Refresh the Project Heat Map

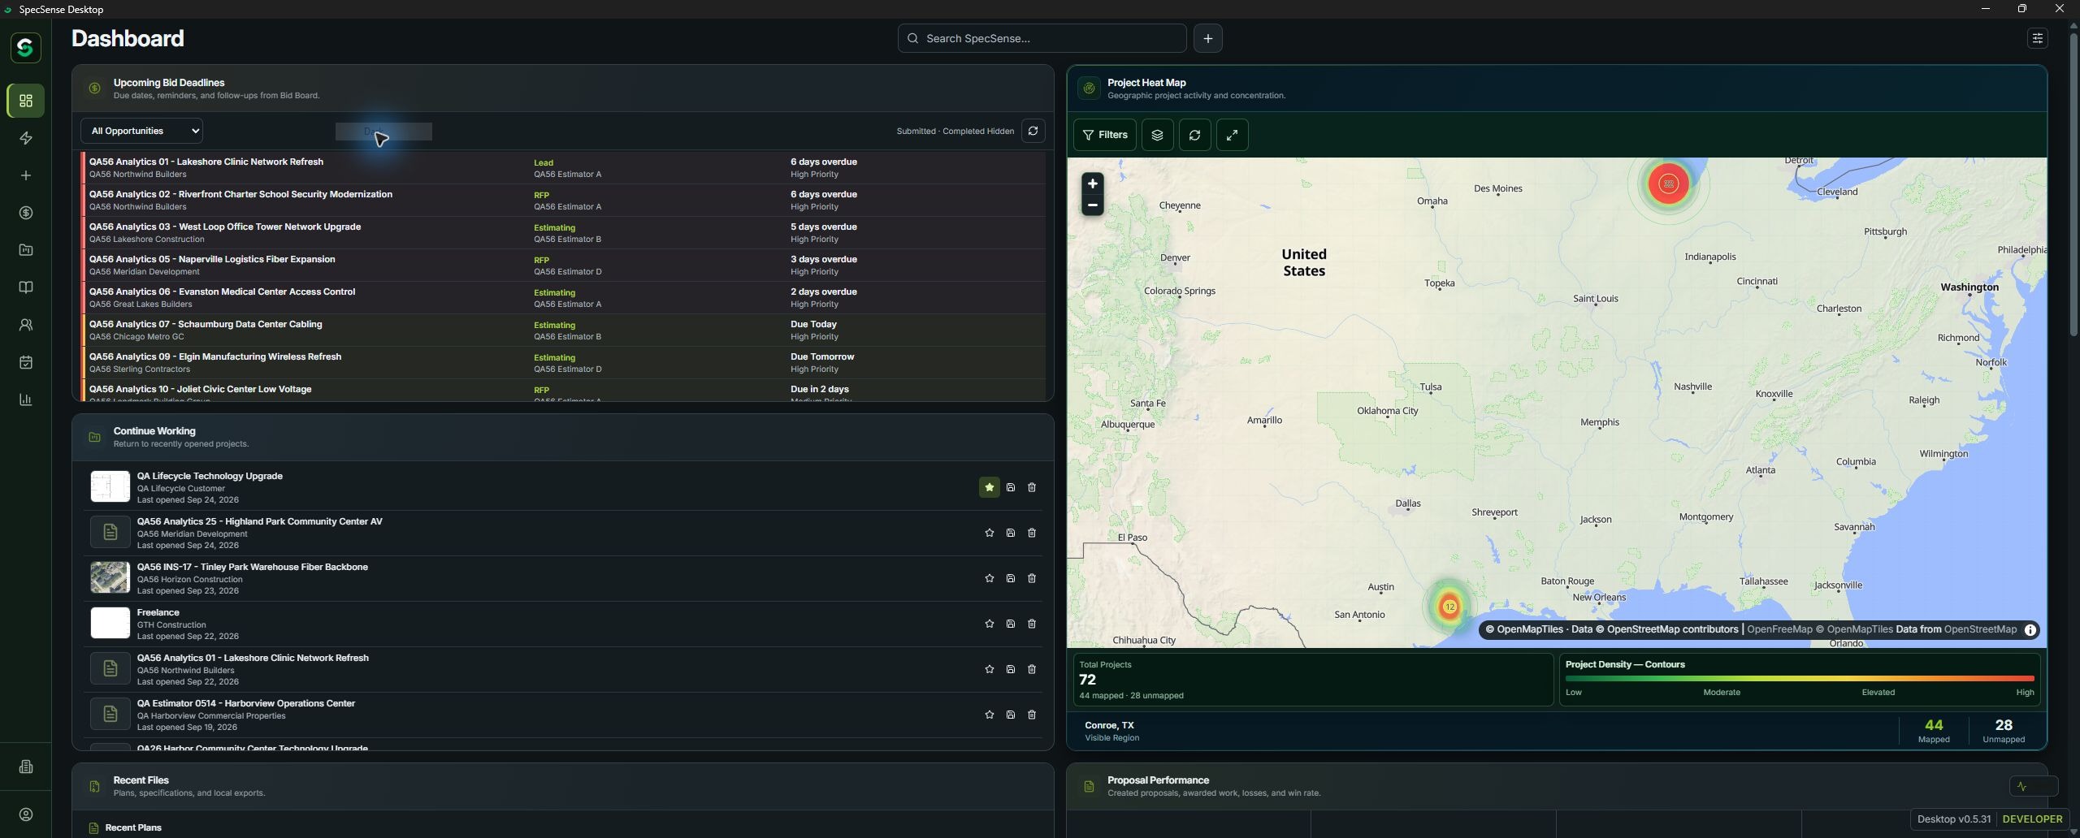pyautogui.click(x=1194, y=135)
